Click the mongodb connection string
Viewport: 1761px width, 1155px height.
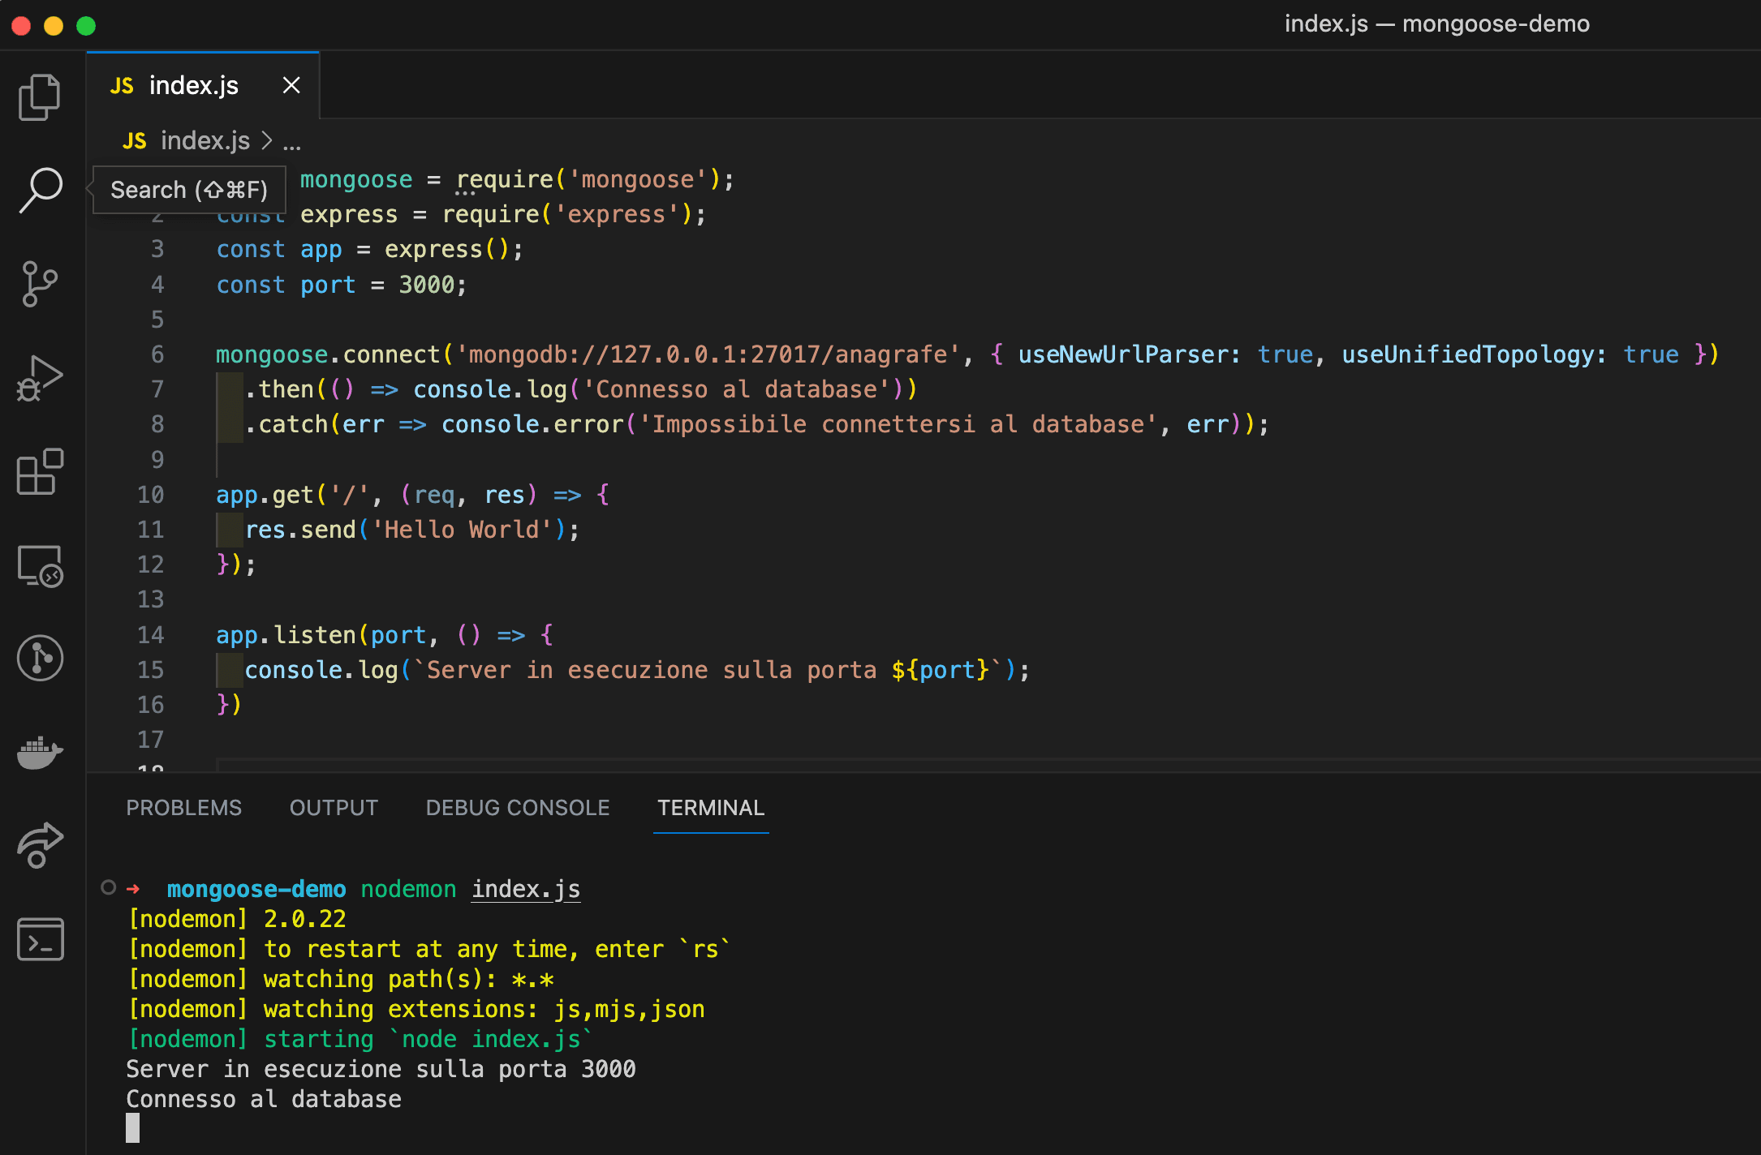708,354
